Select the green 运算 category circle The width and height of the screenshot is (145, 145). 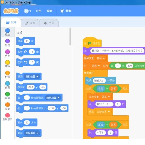pyautogui.click(x=8, y=94)
